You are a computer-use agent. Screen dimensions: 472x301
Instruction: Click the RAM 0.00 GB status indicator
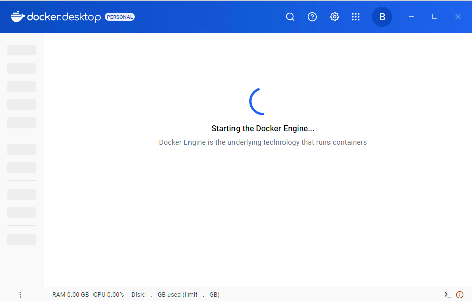tap(70, 295)
